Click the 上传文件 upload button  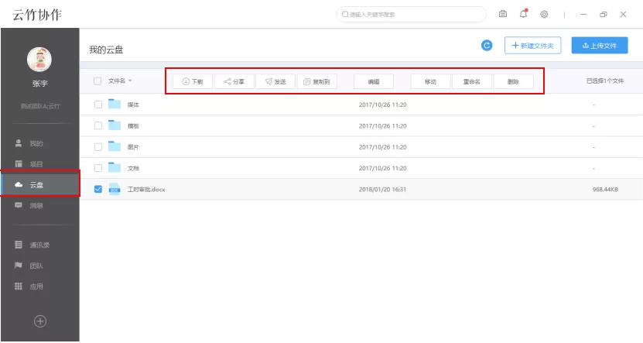pos(600,46)
